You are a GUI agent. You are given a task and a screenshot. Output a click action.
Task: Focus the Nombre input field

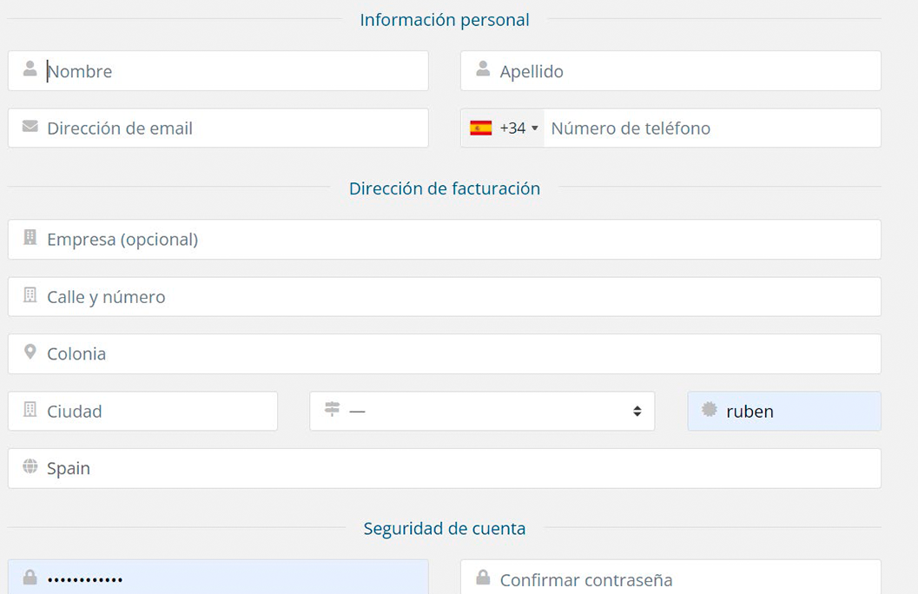(234, 71)
